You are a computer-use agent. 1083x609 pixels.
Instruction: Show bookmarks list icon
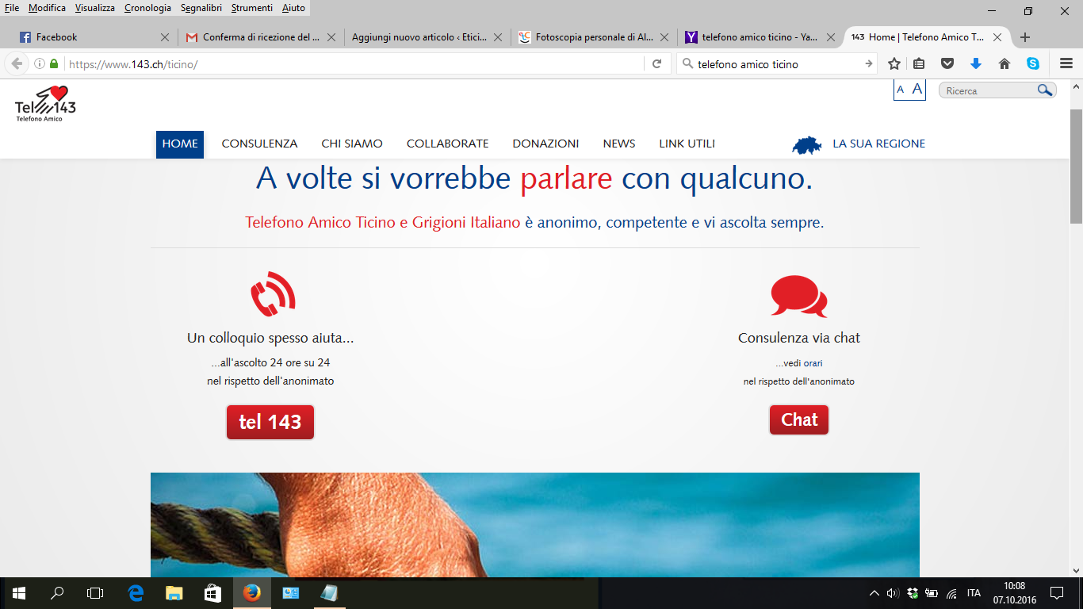point(919,64)
